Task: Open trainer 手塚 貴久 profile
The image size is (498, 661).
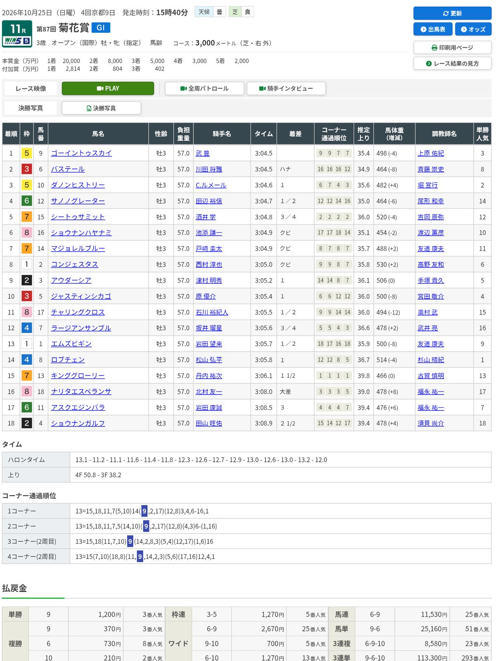Action: [x=431, y=281]
